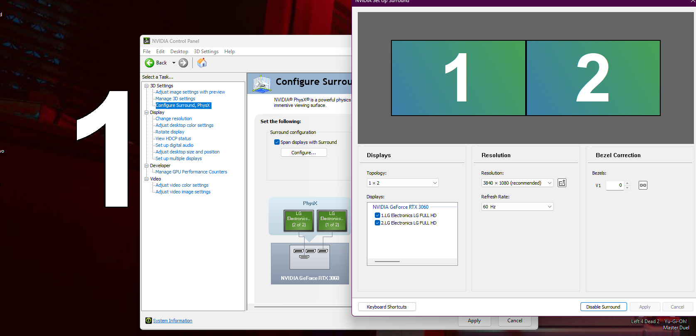Open Adjust desktop size and position
Screen dimensions: 696x336
(187, 152)
